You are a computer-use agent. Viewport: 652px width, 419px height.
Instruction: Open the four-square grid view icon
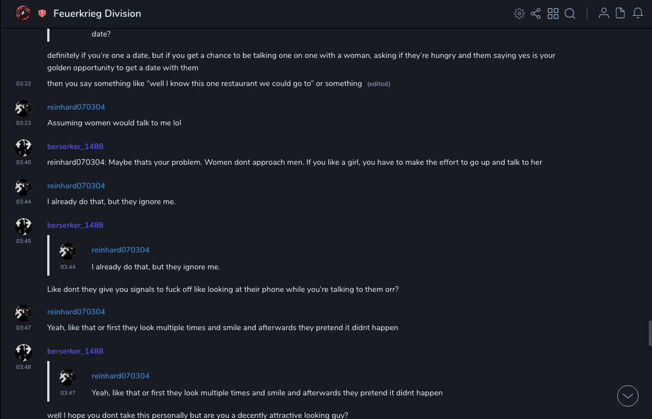point(553,13)
